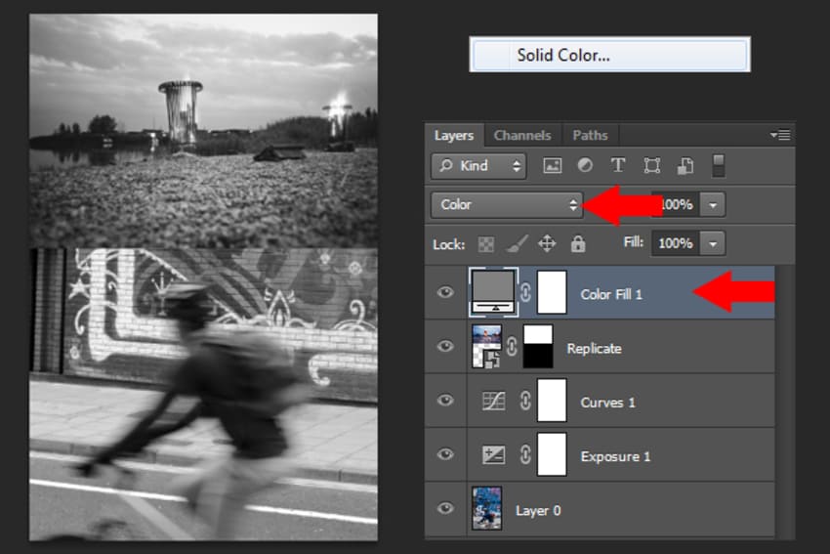Image resolution: width=830 pixels, height=554 pixels.
Task: Click the Fill 100% value field
Action: coord(676,243)
